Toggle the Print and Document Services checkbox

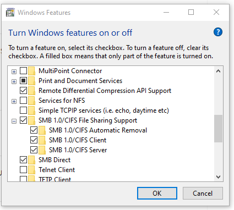pos(23,81)
